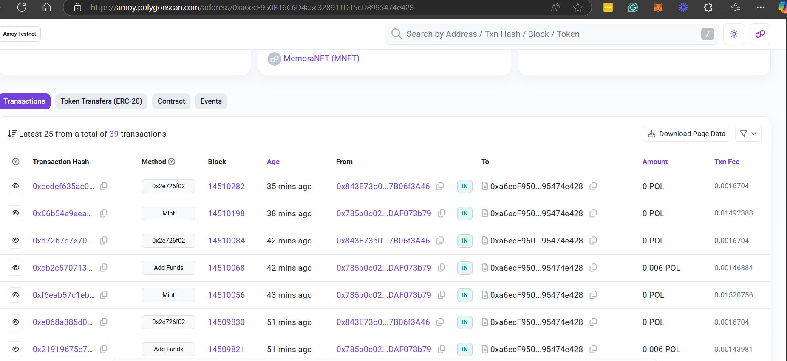Preview transaction 0xf6eab57c1eb via eye icon

click(x=16, y=295)
